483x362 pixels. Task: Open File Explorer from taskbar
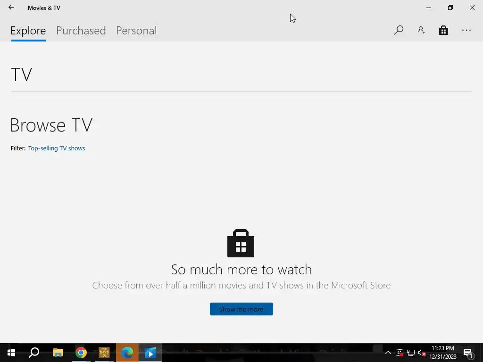tap(58, 353)
